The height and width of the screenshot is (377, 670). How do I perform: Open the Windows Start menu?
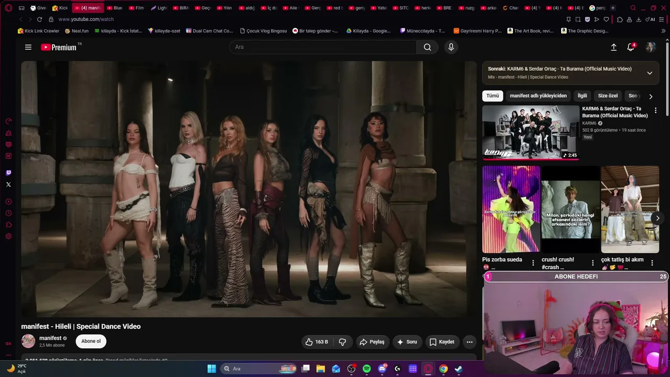pyautogui.click(x=211, y=369)
